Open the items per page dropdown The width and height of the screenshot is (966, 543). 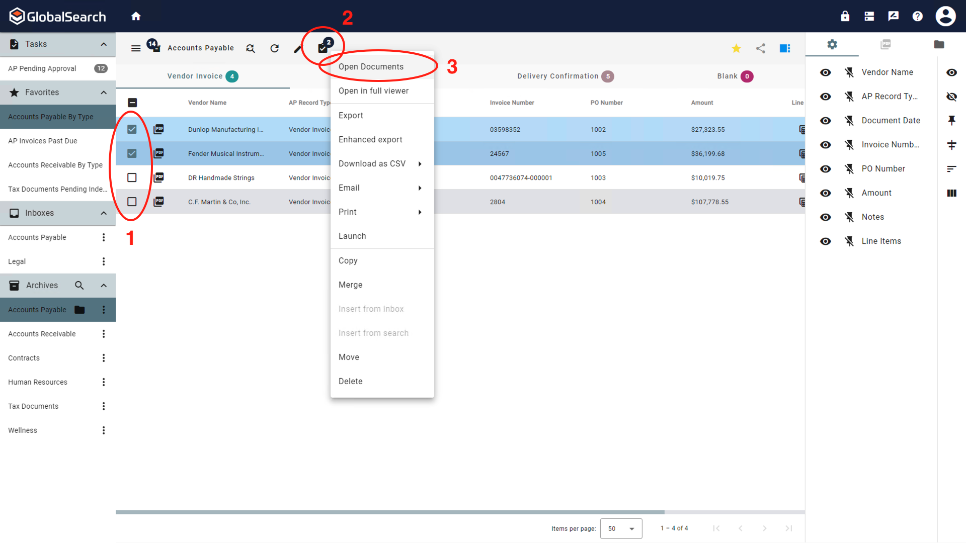[621, 528]
